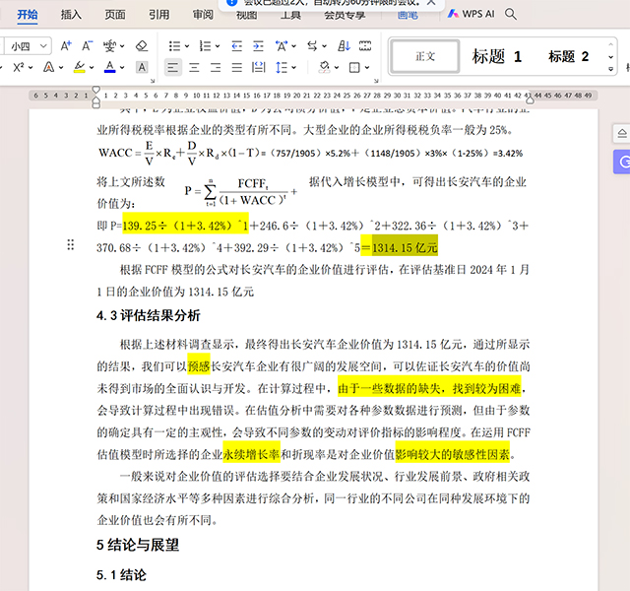Expand the bulleted list options arrow
The width and height of the screenshot is (630, 591).
point(187,46)
